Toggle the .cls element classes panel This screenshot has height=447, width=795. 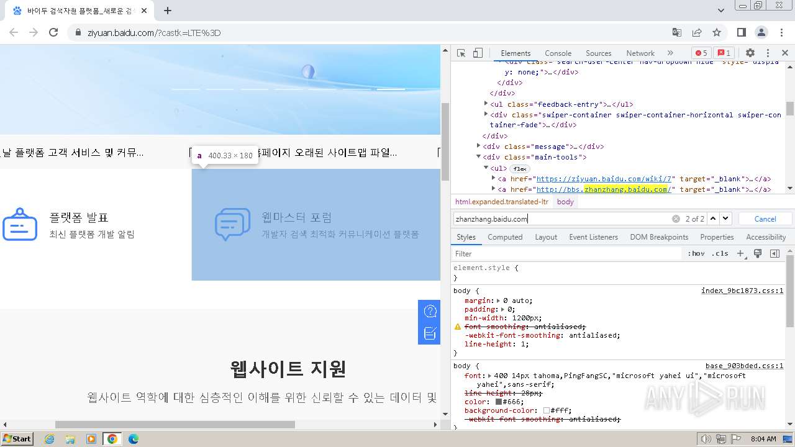[720, 253]
